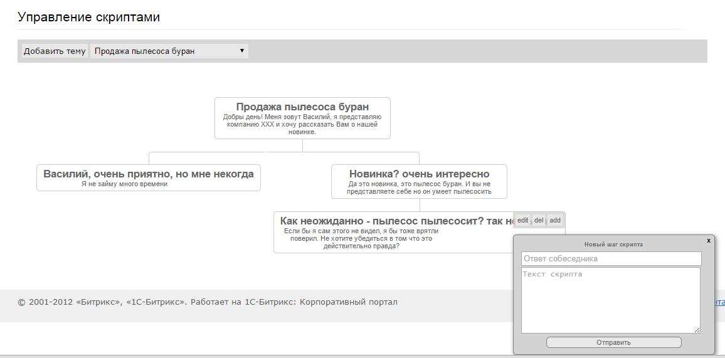Close the Новый шаг скрипта popup
Image resolution: width=725 pixels, height=358 pixels.
pyautogui.click(x=709, y=241)
